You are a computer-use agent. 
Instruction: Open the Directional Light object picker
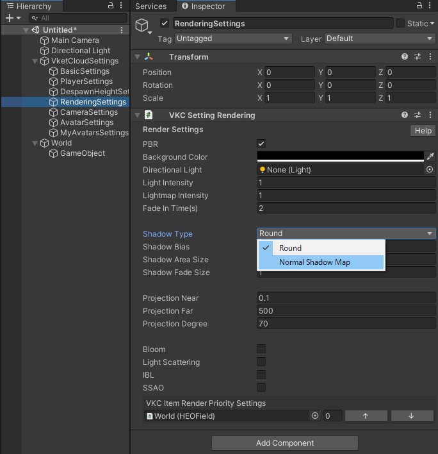(x=430, y=170)
